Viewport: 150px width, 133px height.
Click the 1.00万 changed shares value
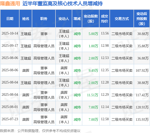93,46
